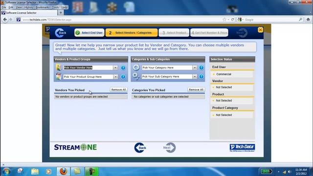The image size is (313, 176).
Task: Open the Help menu
Action: 64,7
